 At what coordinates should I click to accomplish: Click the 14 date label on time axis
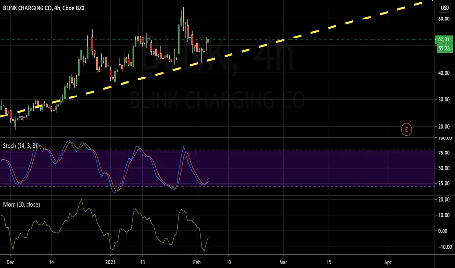tap(51, 262)
